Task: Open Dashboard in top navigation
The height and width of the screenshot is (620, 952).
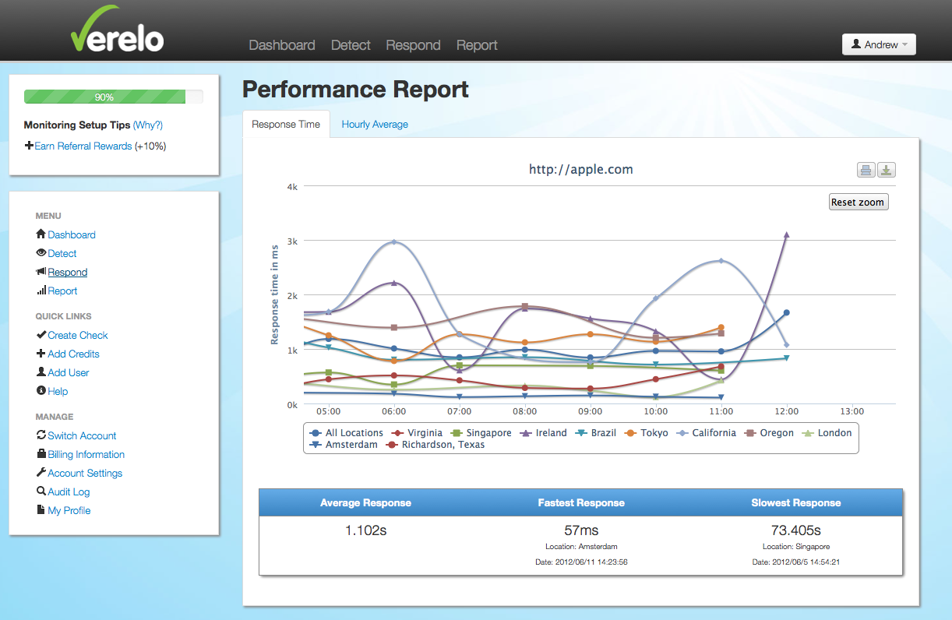Action: 282,45
